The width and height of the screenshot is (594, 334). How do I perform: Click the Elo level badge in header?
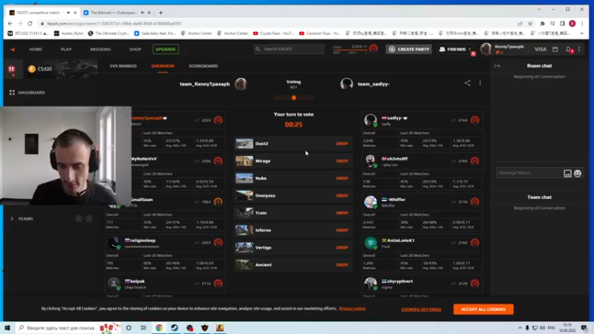tap(373, 48)
